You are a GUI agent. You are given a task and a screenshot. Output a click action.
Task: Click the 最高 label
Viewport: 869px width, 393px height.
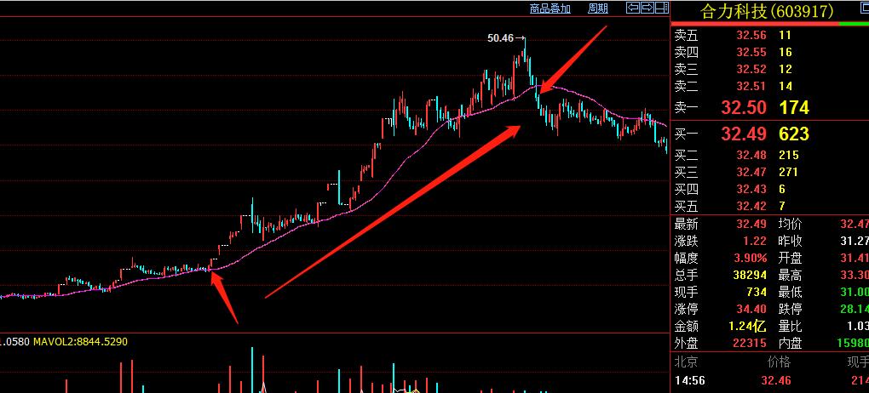790,275
